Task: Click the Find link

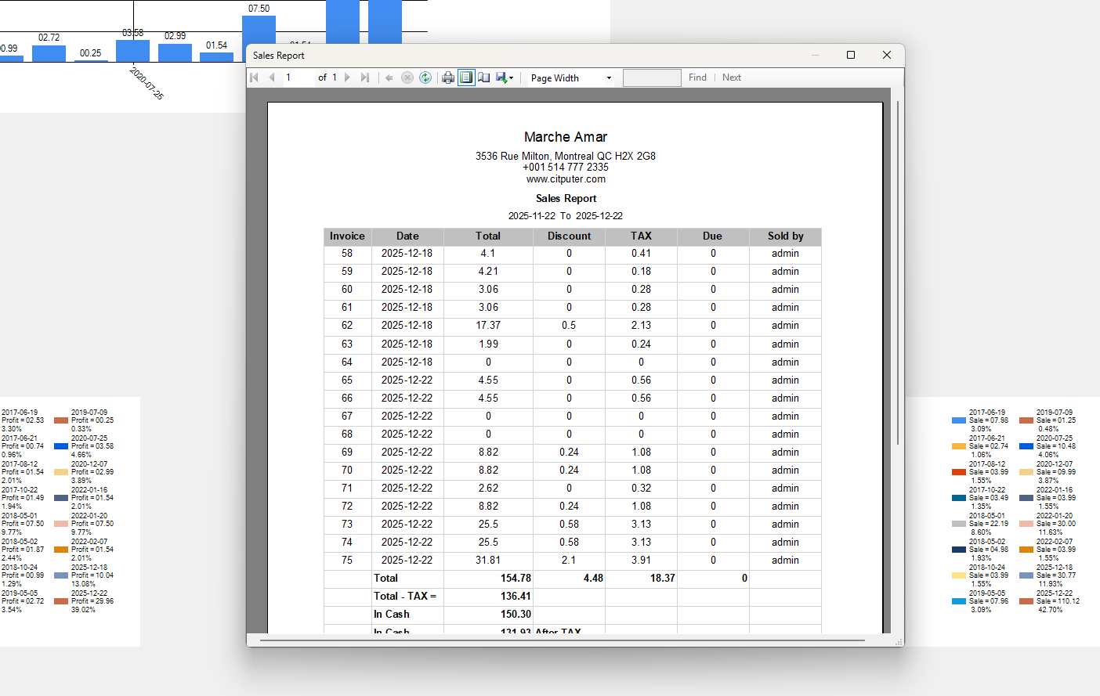Action: click(697, 78)
